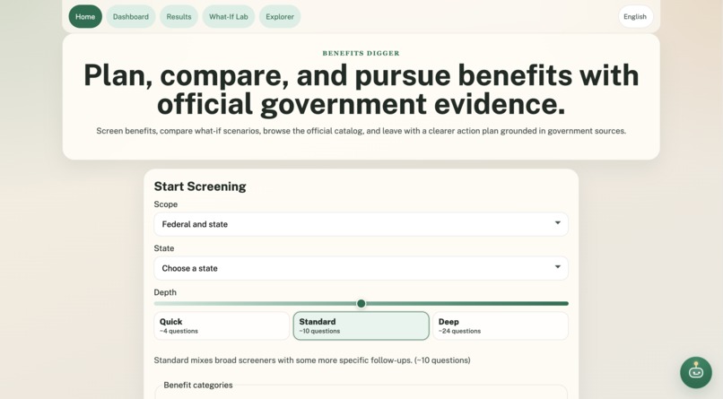Click the Benefit categories label
The height and width of the screenshot is (399, 723).
(198, 386)
